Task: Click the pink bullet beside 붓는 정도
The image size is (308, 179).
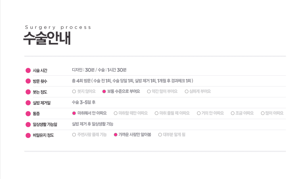Action: pyautogui.click(x=28, y=92)
